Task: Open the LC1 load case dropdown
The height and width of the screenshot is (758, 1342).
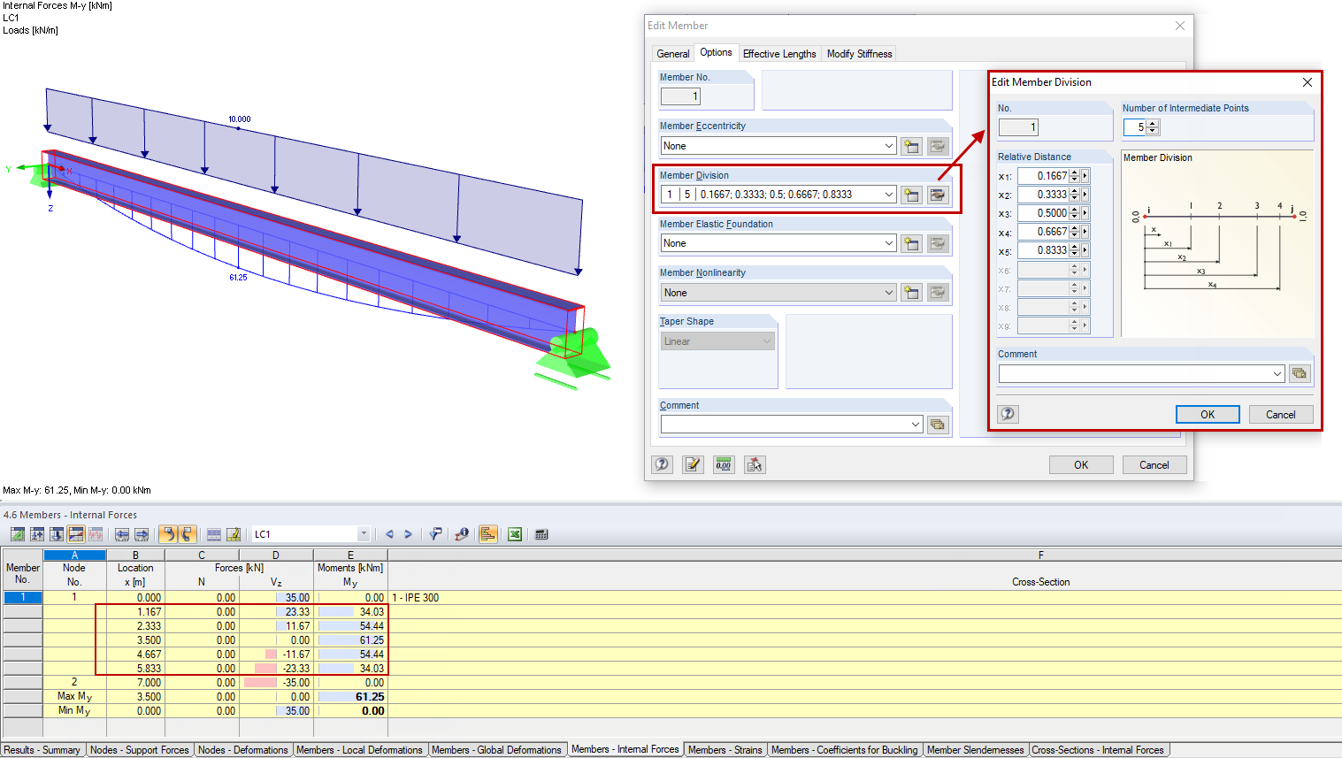Action: click(364, 534)
